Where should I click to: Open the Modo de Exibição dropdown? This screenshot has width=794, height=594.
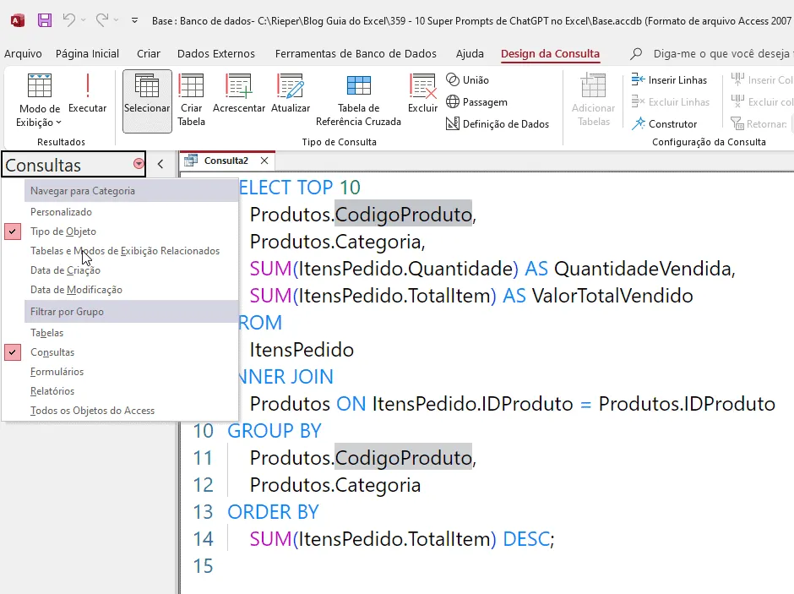coord(39,116)
